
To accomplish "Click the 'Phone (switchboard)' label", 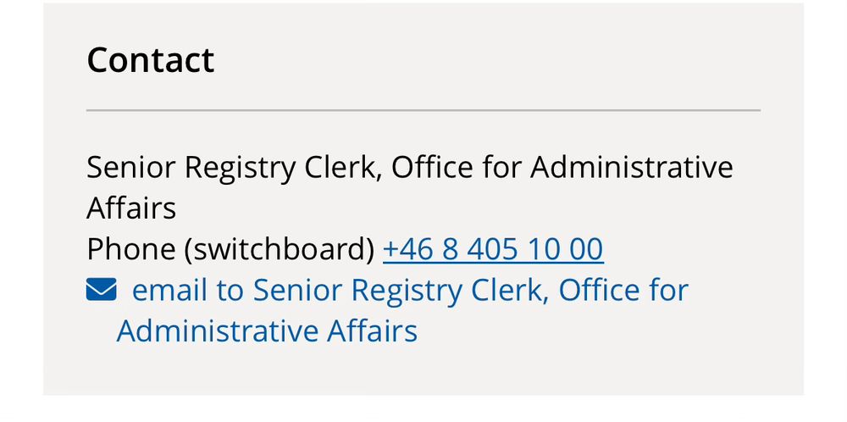I will (x=230, y=250).
